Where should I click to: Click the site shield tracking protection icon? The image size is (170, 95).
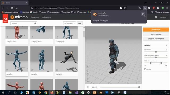[x=32, y=8]
